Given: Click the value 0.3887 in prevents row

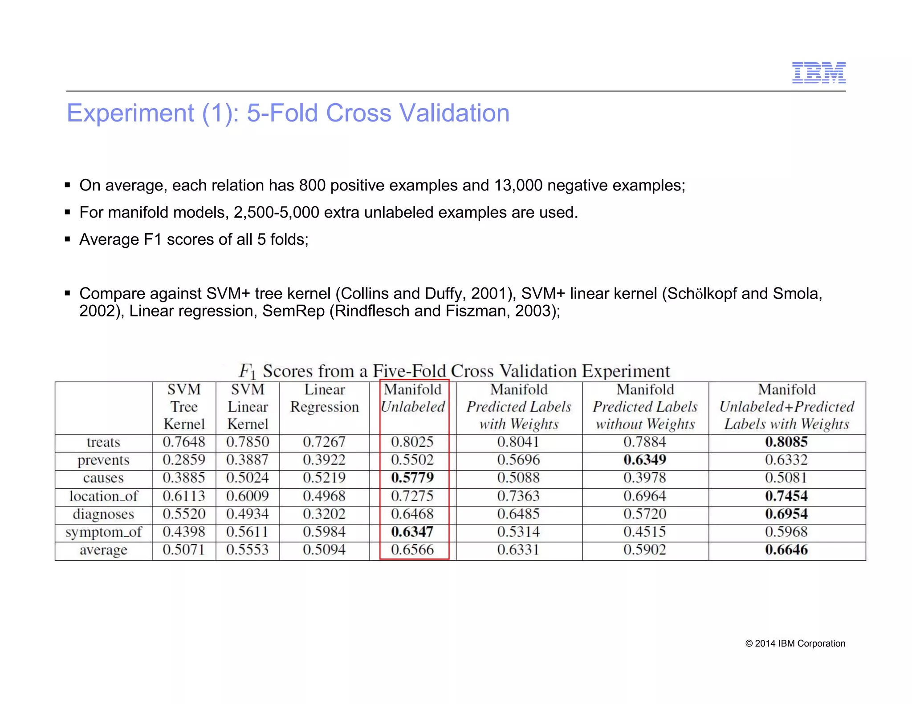Looking at the screenshot, I should click(248, 460).
